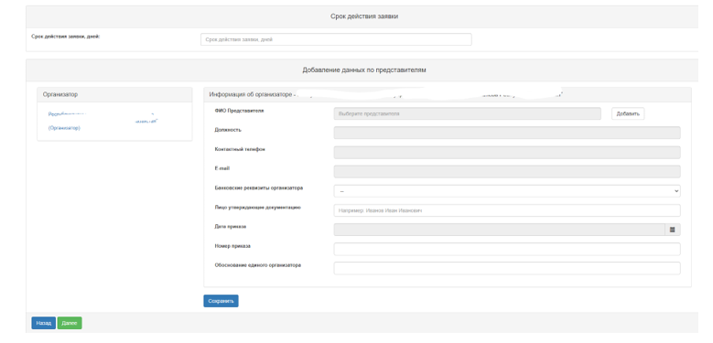Proceed with the green Далее button
The width and height of the screenshot is (713, 343).
click(x=70, y=323)
